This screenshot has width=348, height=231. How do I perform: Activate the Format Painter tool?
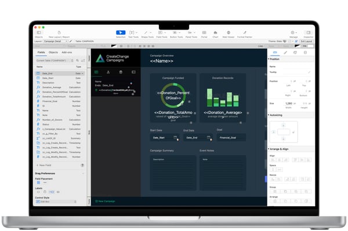245,32
